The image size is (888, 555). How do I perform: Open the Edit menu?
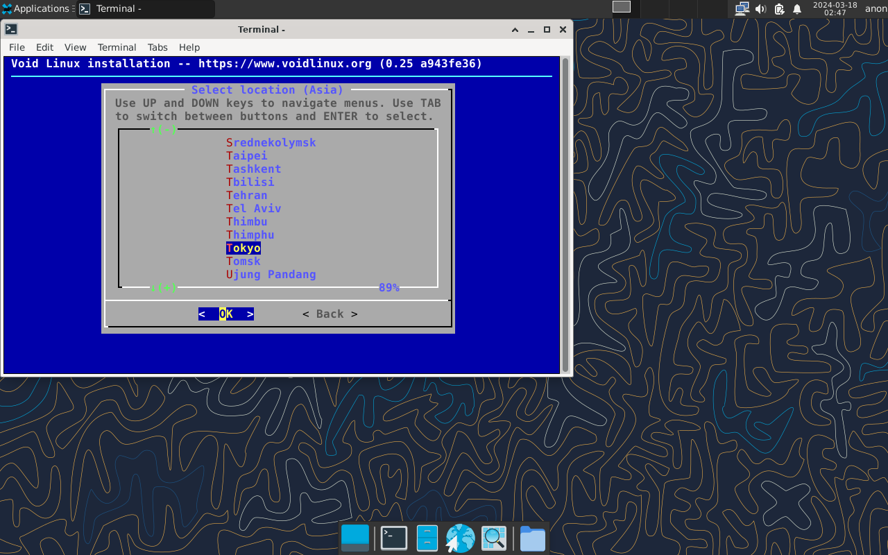(x=44, y=47)
